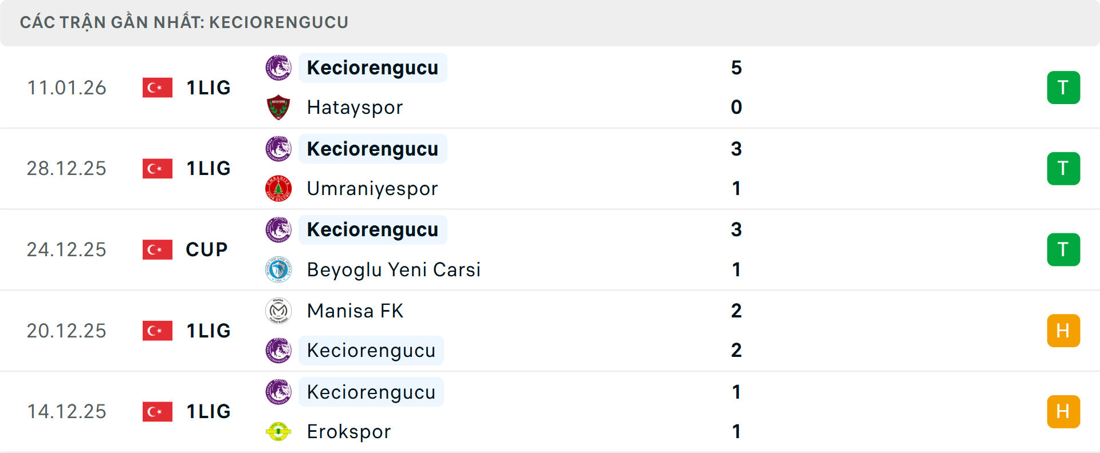1100x453 pixels.
Task: Click Keciorengucu crest in the Hatayspor match
Action: pyautogui.click(x=278, y=67)
